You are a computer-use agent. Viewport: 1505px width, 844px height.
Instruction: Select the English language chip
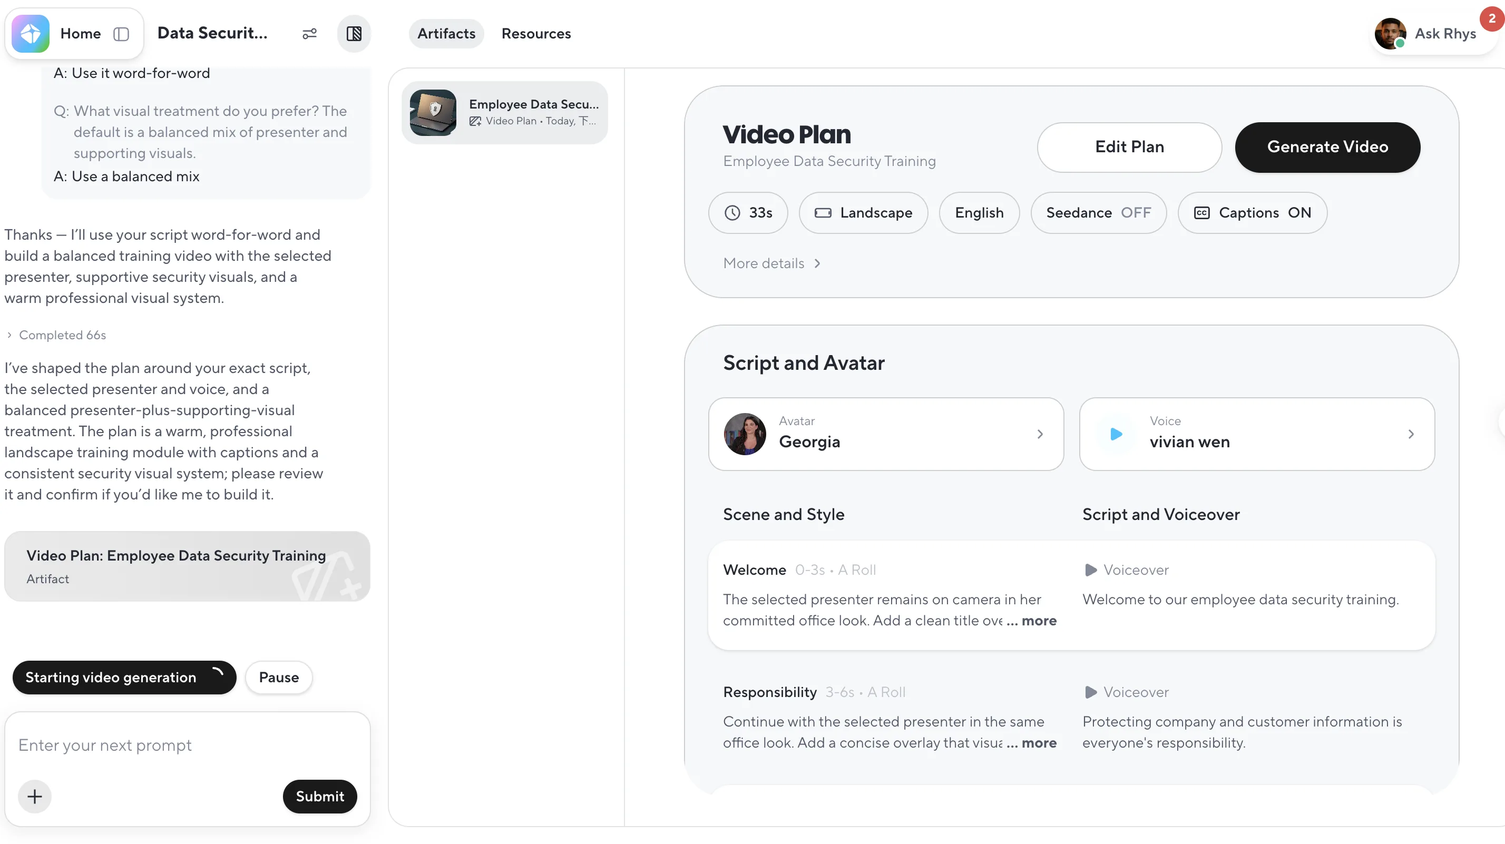point(979,213)
